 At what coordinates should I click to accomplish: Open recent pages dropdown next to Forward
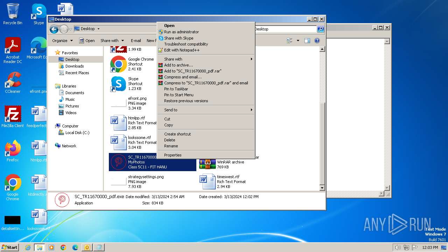(x=71, y=29)
